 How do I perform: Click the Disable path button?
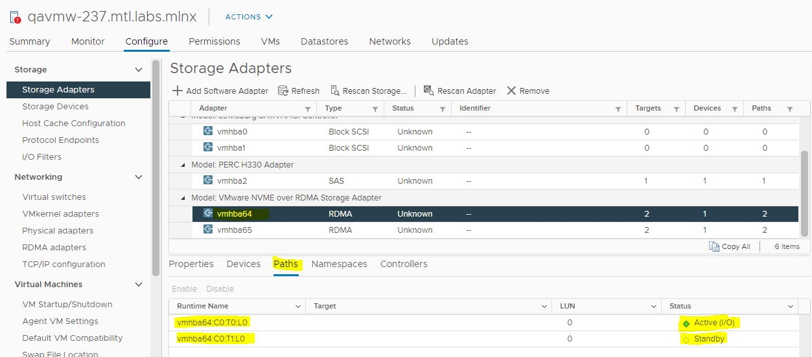click(x=220, y=289)
